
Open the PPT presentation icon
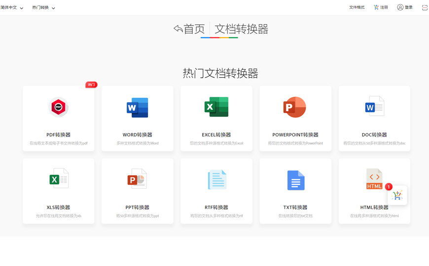(138, 178)
